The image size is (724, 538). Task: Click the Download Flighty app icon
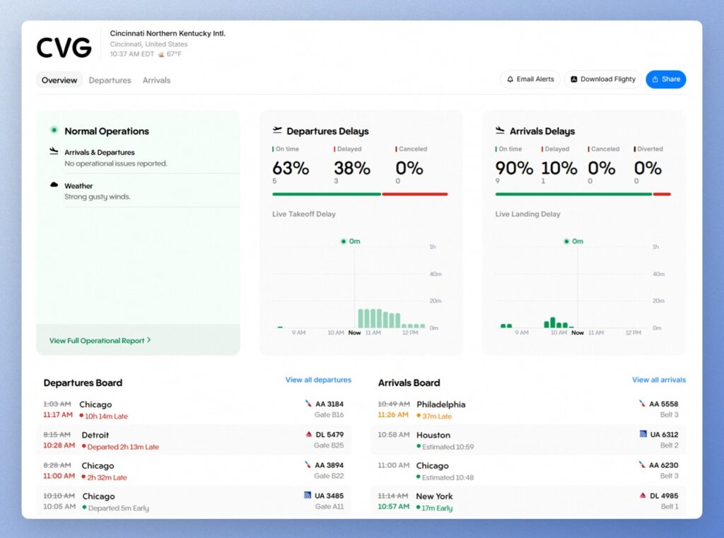coord(574,80)
